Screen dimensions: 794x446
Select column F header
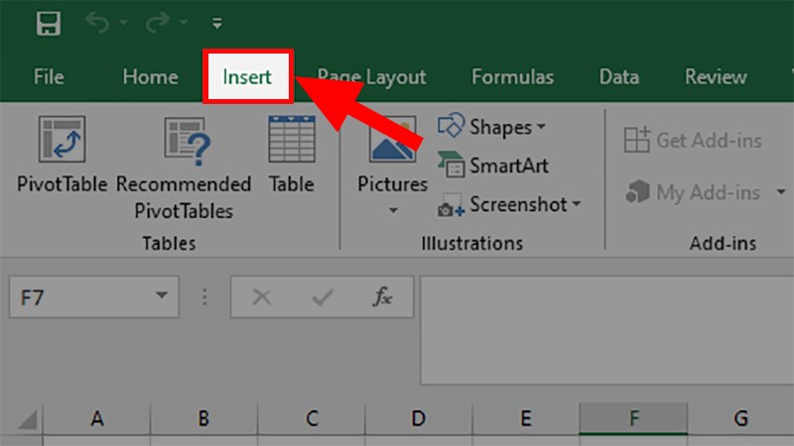click(633, 418)
